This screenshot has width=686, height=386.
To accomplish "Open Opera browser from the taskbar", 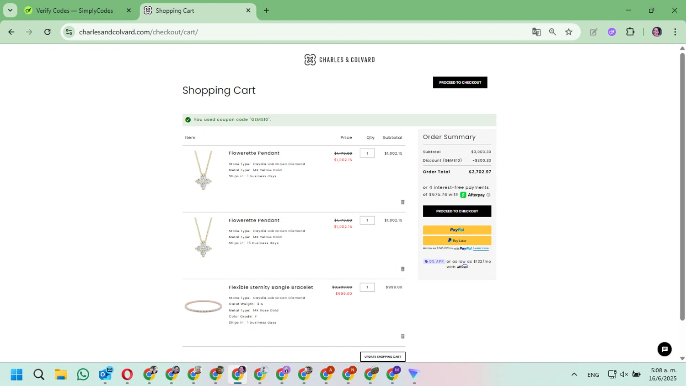I will click(x=127, y=375).
